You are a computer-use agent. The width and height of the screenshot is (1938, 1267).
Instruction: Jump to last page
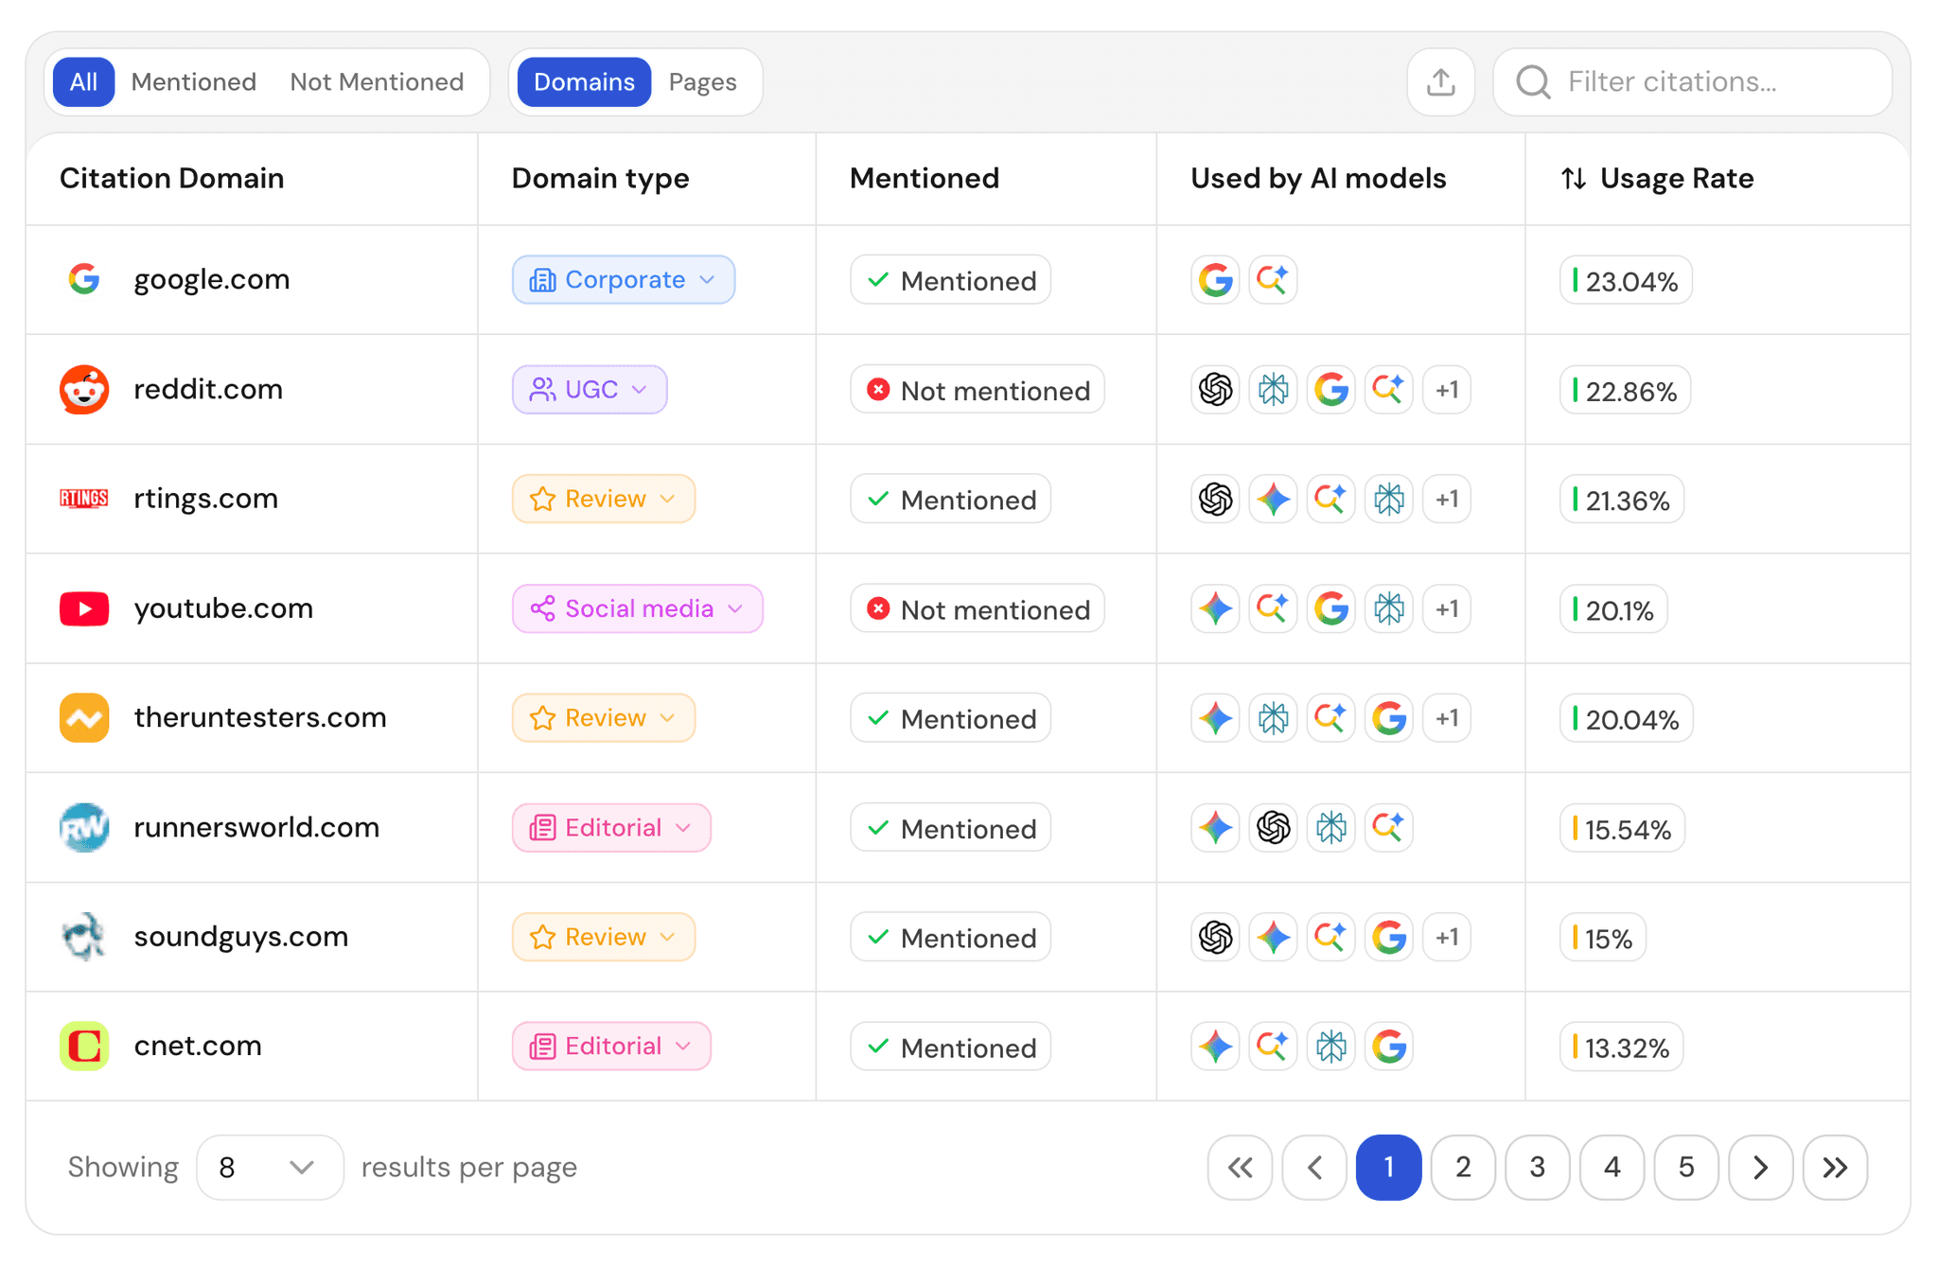pyautogui.click(x=1836, y=1168)
